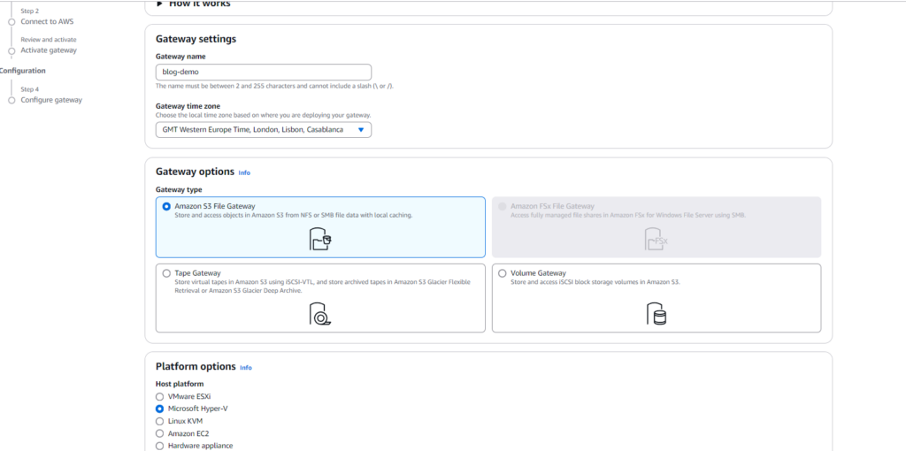The height and width of the screenshot is (451, 906).
Task: Click the Amazon FSx File Gateway icon
Action: pyautogui.click(x=656, y=239)
